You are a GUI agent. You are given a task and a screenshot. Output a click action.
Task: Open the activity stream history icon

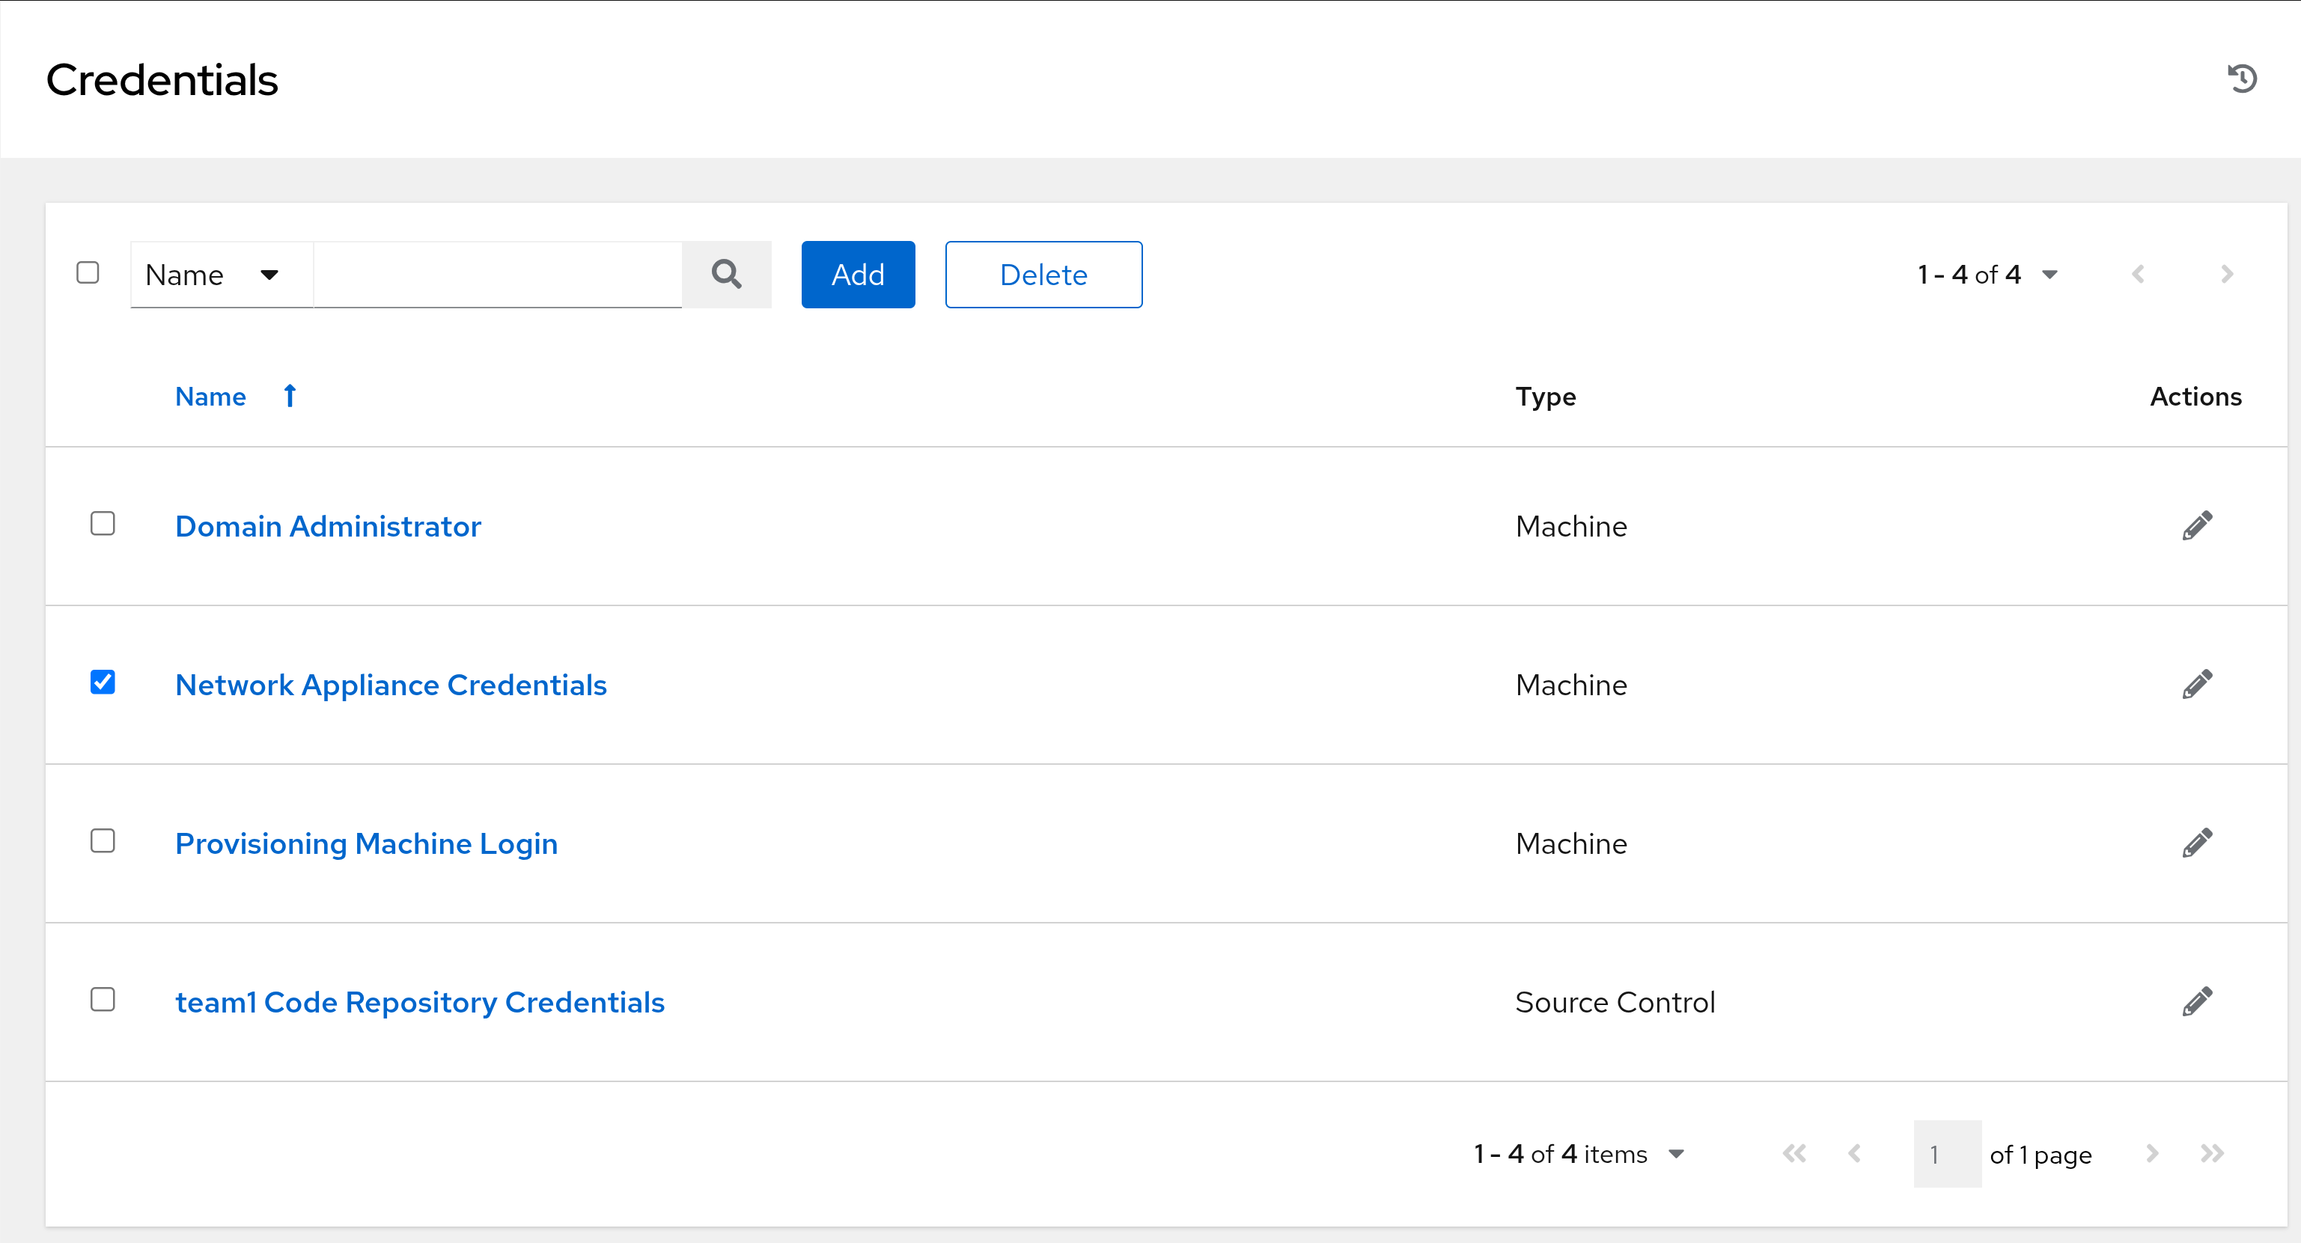pyautogui.click(x=2242, y=79)
